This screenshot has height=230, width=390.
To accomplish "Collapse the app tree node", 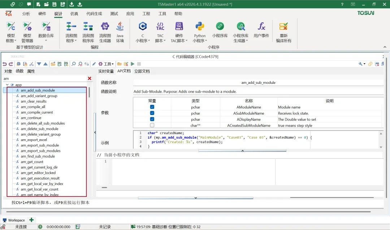I will 7,85.
